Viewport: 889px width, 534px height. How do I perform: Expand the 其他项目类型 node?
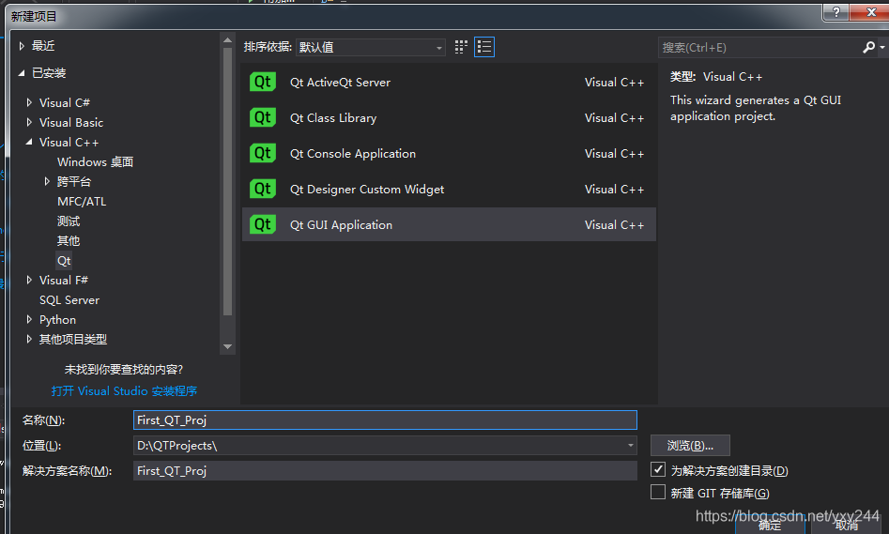click(x=29, y=339)
